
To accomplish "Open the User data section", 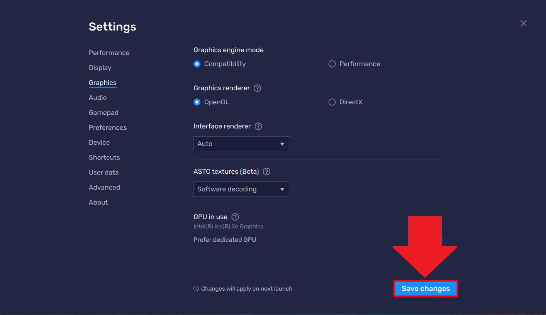I will [x=103, y=172].
